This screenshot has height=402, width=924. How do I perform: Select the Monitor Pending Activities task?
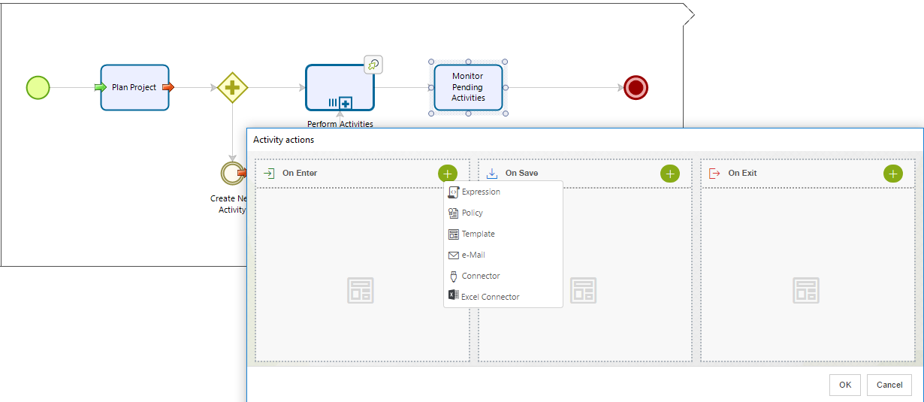pos(468,87)
